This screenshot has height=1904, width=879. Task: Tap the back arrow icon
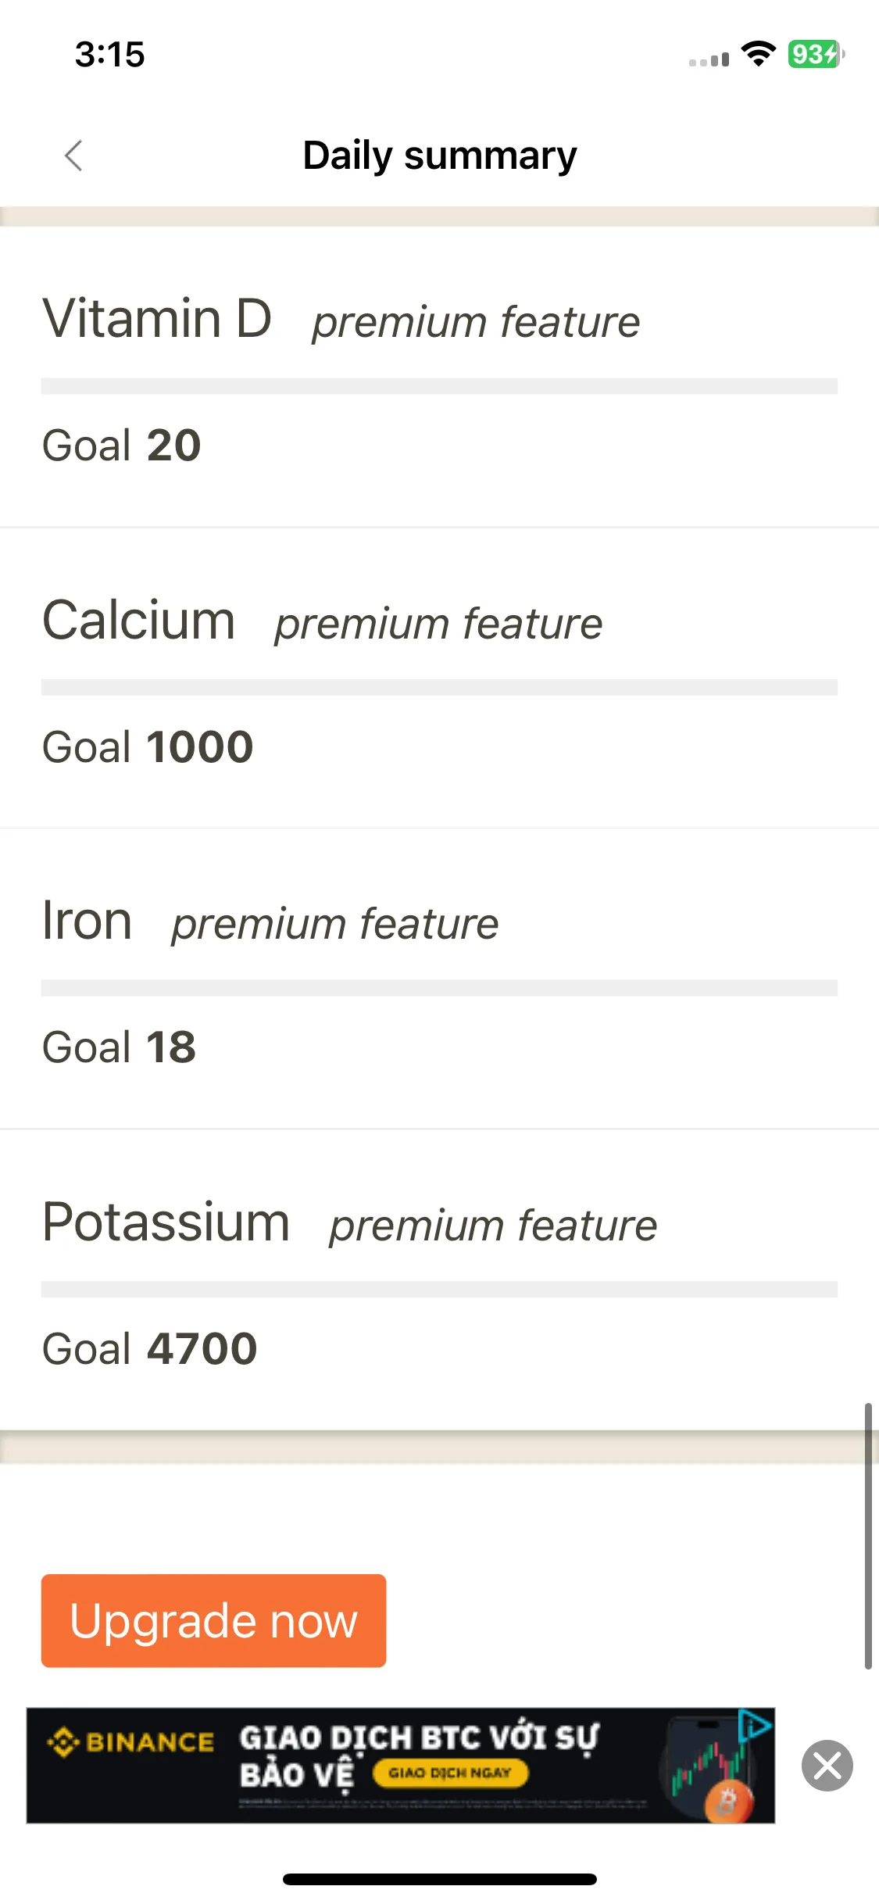click(73, 156)
